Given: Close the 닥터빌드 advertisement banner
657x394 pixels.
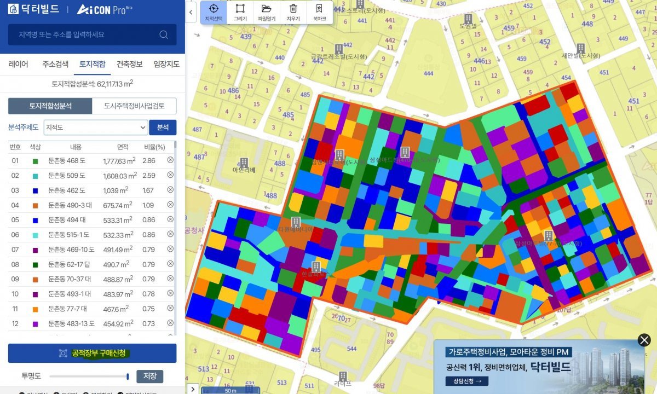Looking at the screenshot, I should [x=644, y=340].
